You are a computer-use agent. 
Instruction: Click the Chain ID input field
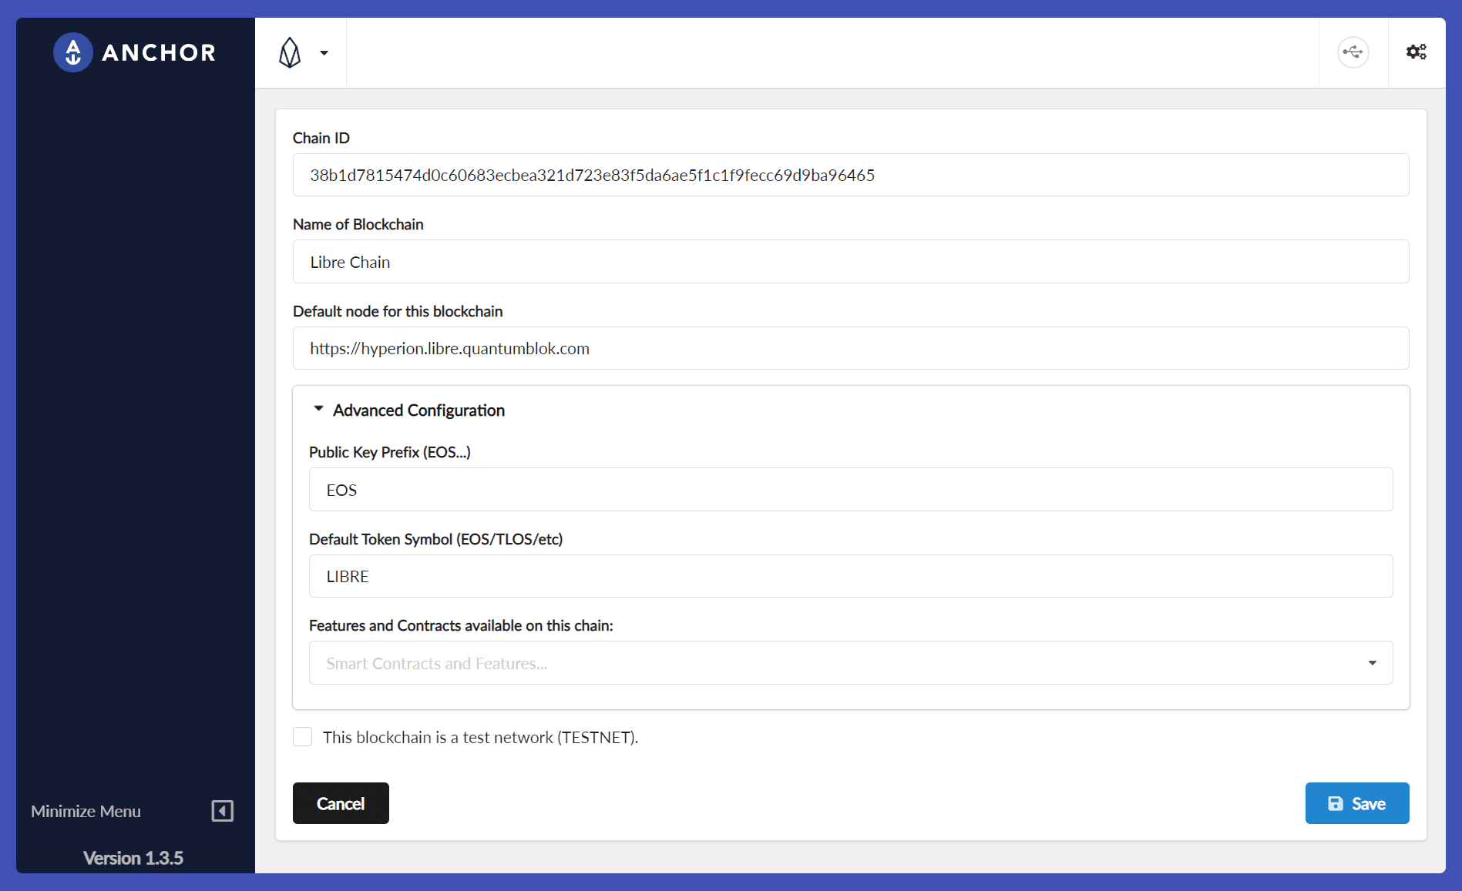tap(851, 175)
